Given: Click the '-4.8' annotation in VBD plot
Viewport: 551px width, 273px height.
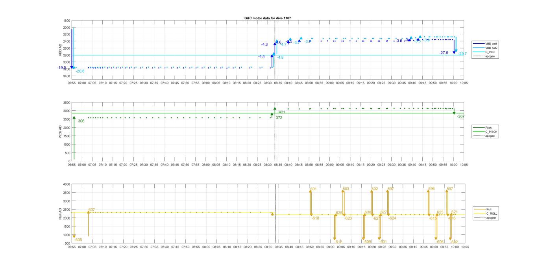Looking at the screenshot, I should coord(280,58).
